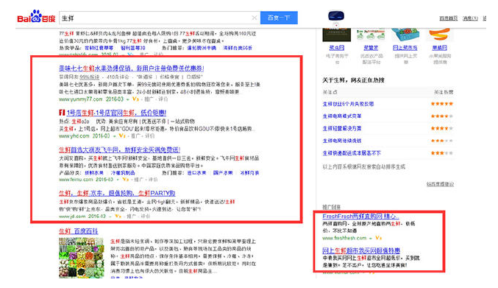Click 推广 label after the yhd.com result

136,136
